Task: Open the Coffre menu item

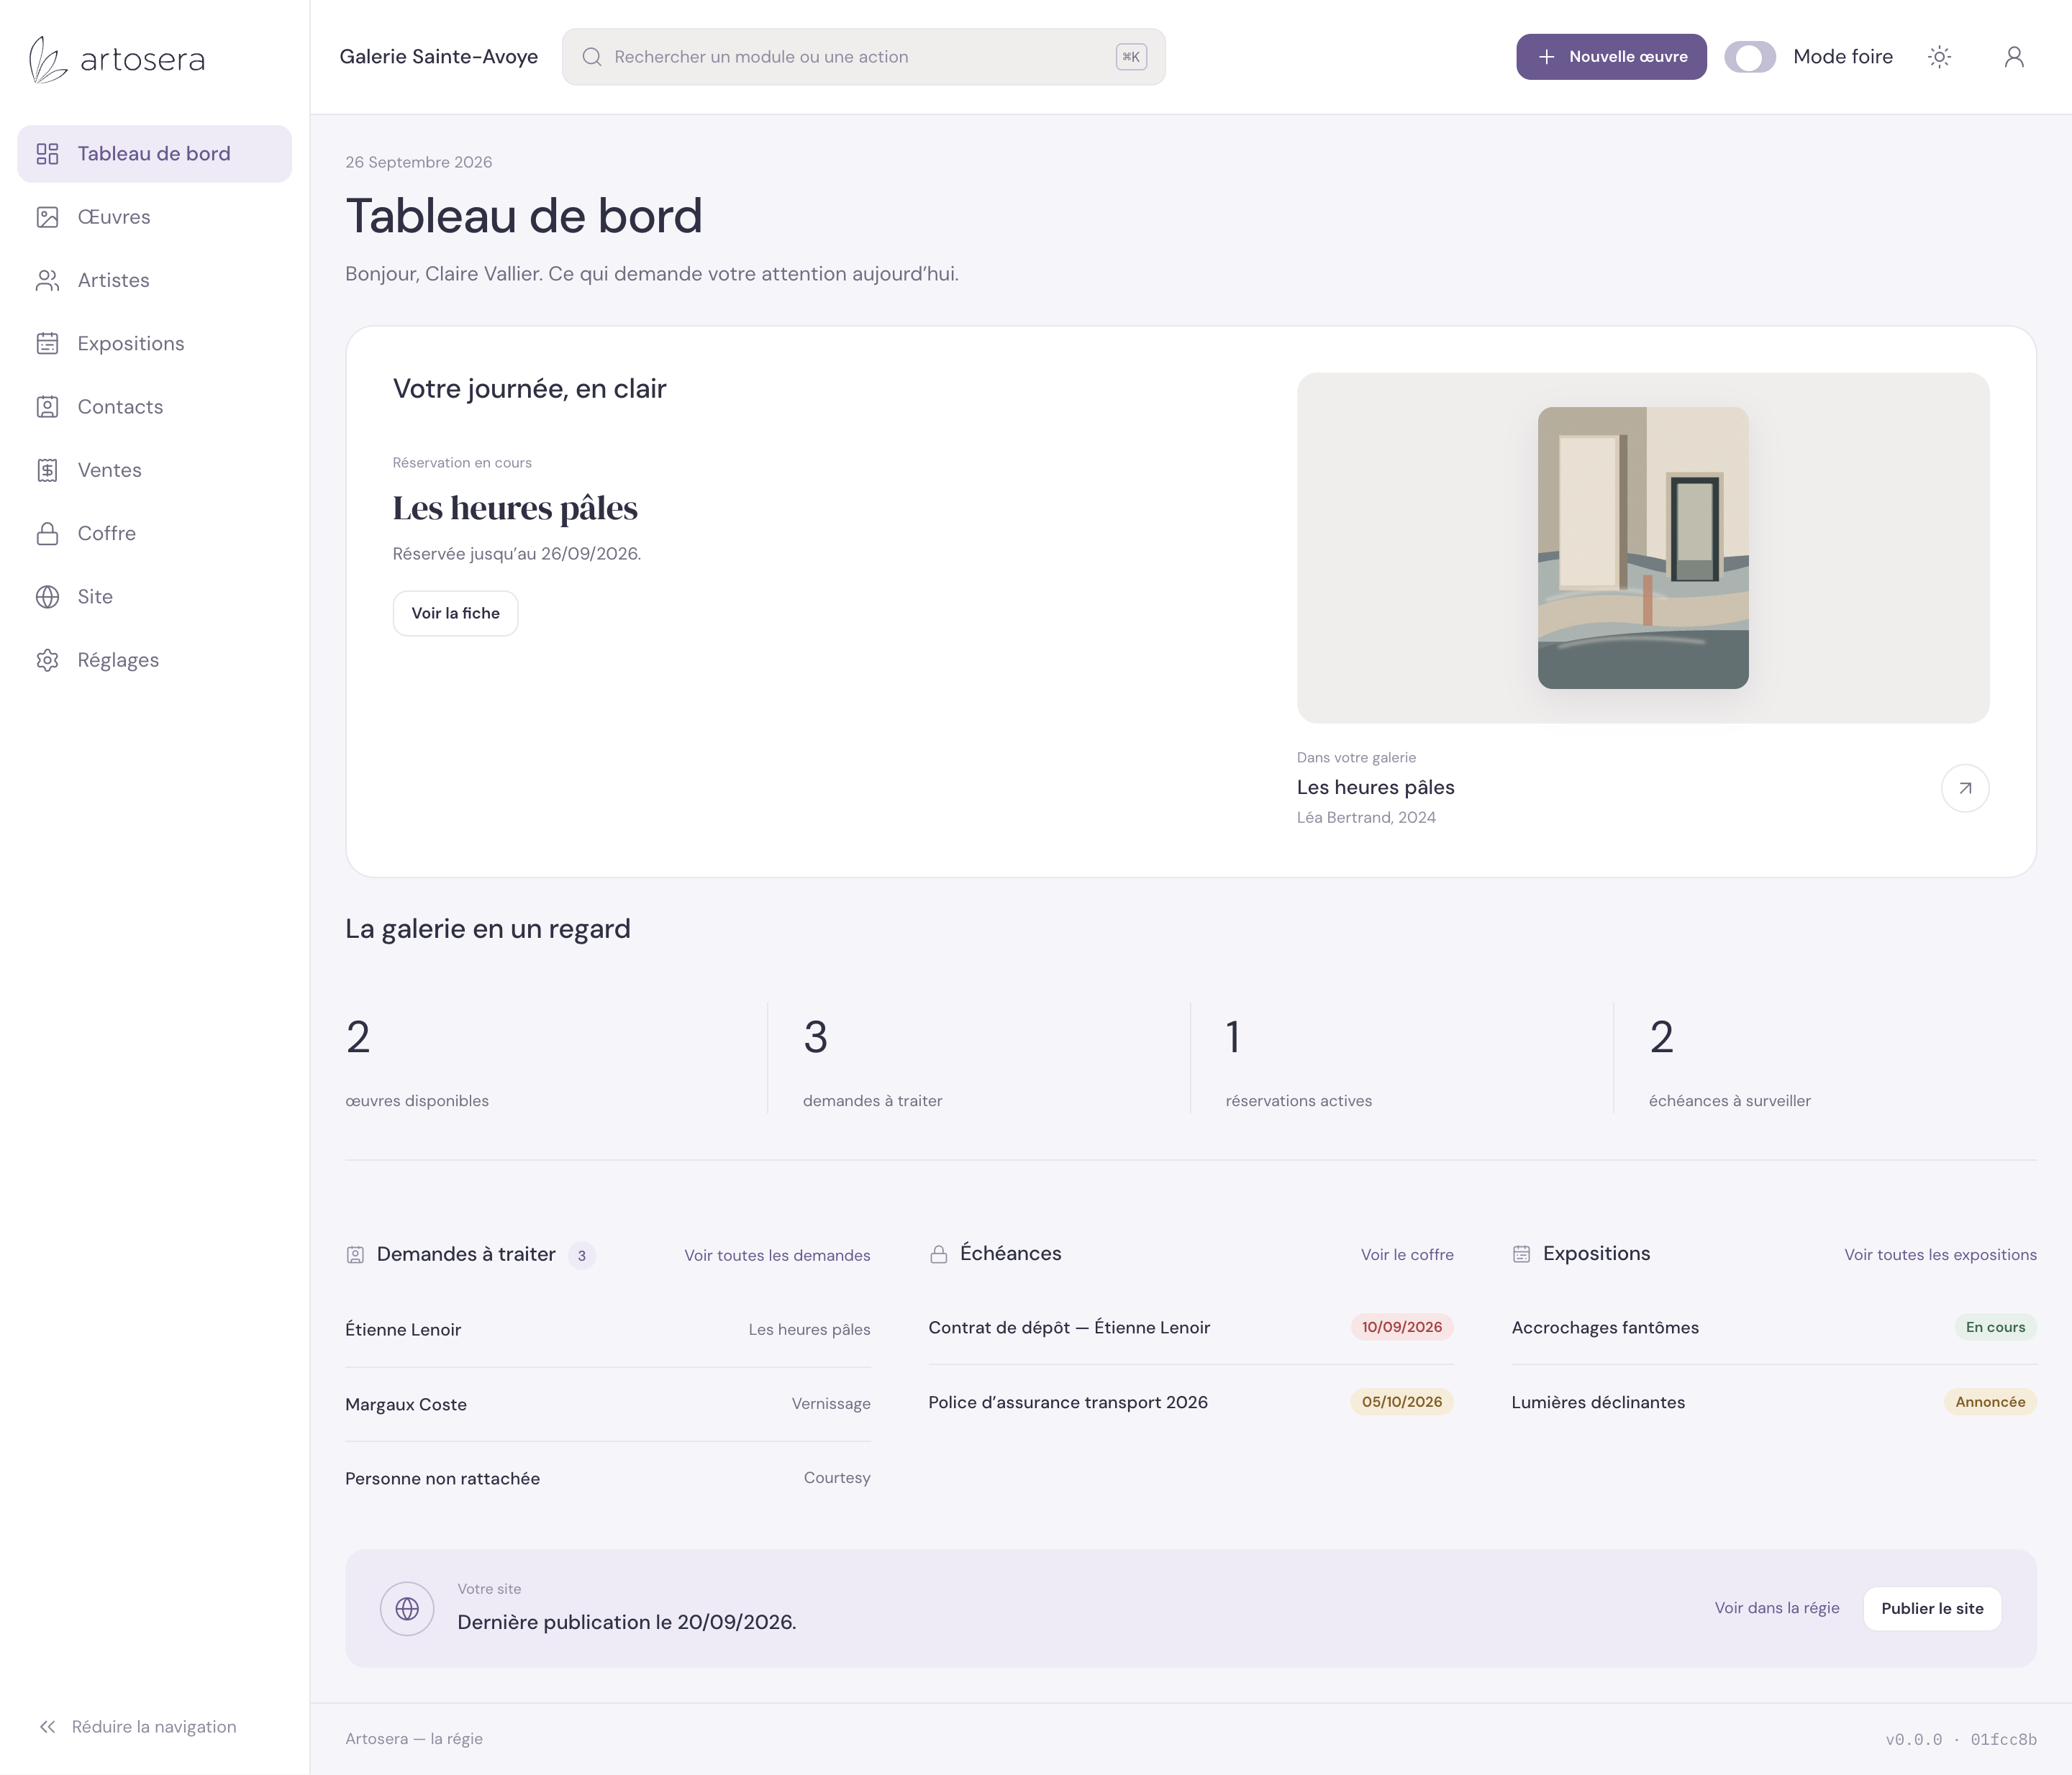Action: 155,534
